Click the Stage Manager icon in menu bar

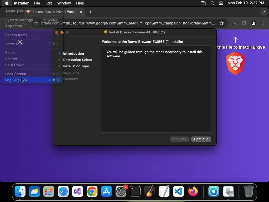(x=203, y=3)
